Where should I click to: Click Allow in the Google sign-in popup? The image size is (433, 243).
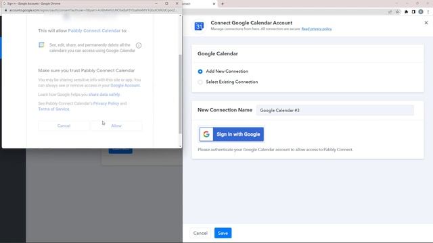tap(116, 126)
